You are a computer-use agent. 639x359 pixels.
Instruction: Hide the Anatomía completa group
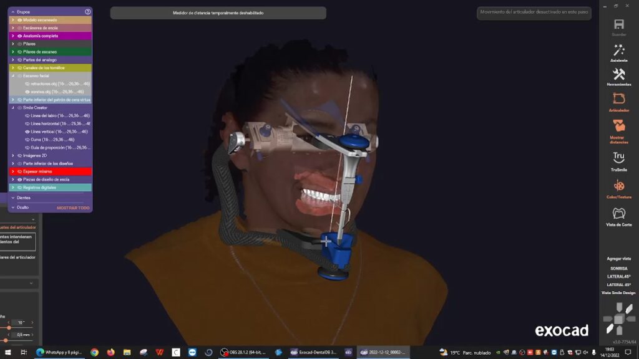tap(19, 36)
